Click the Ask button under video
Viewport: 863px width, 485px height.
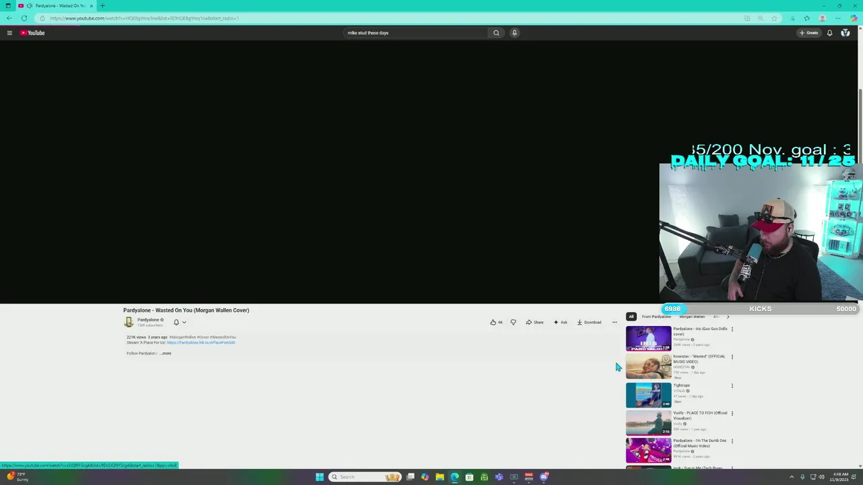pos(560,322)
